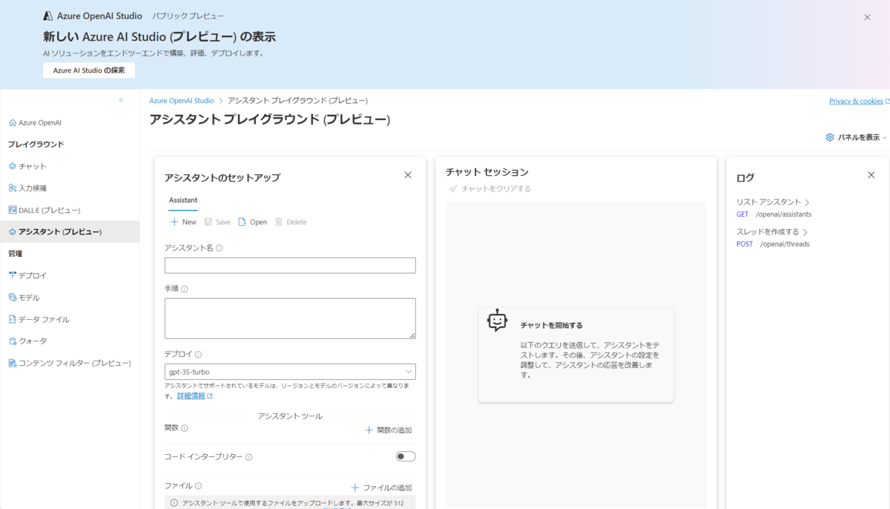This screenshot has width=890, height=509.
Task: Collapse the sidebar with double-chevron icon
Action: click(122, 100)
